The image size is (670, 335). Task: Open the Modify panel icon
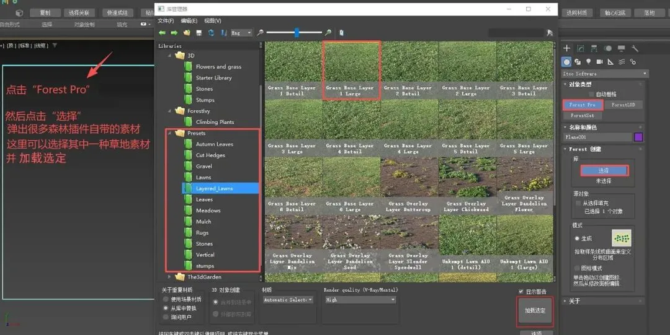(x=580, y=48)
